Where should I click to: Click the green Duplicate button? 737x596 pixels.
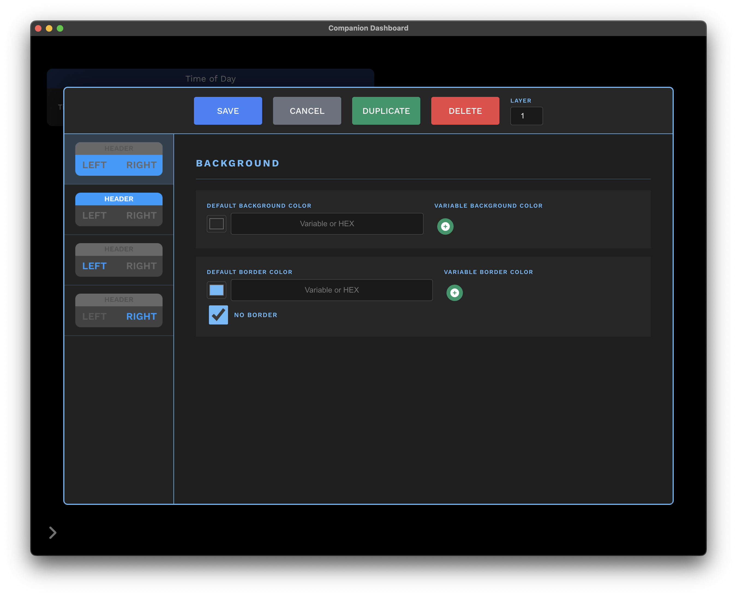coord(386,111)
